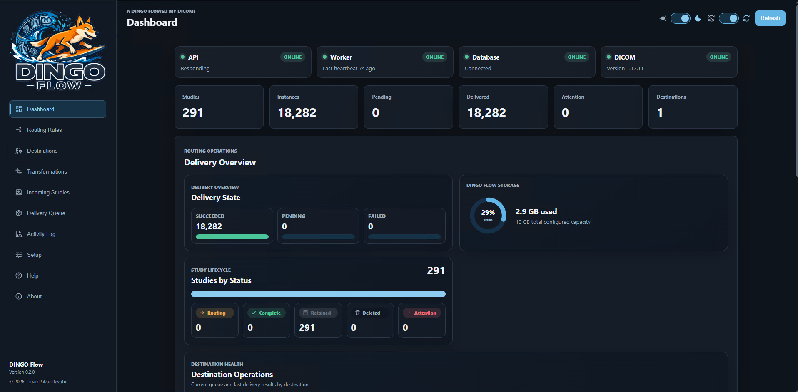Open Dashboard in the sidebar
798x392 pixels.
[58, 109]
